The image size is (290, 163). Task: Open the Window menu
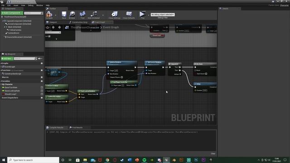39,5
